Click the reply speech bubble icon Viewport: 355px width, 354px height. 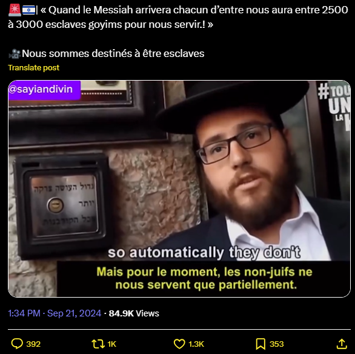pos(17,344)
